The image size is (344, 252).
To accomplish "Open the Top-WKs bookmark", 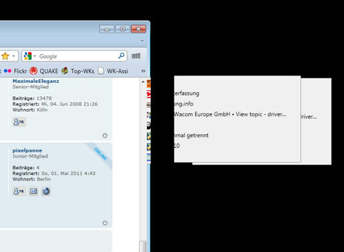I will (x=77, y=71).
